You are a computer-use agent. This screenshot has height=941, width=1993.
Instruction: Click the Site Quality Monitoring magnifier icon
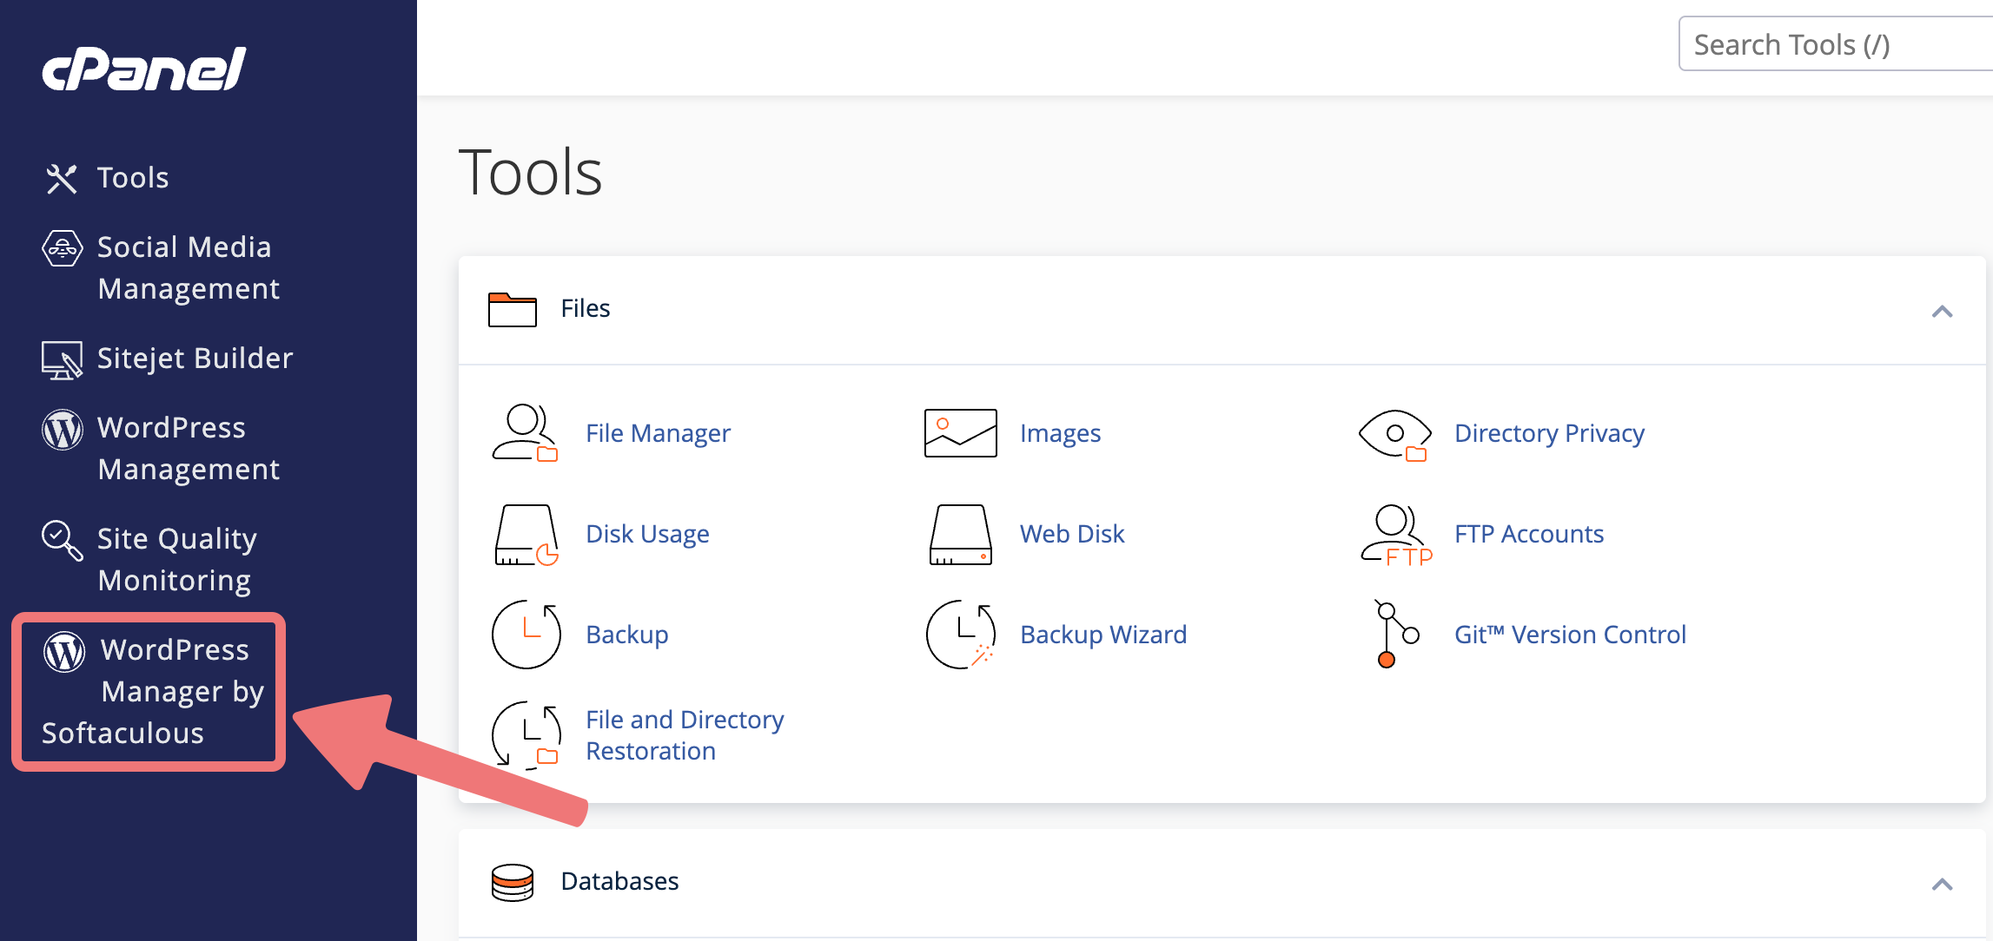63,540
